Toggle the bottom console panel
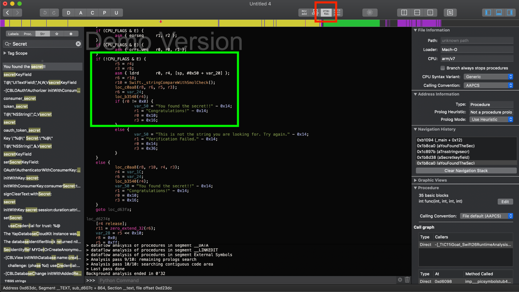This screenshot has width=519, height=292. pos(499,12)
